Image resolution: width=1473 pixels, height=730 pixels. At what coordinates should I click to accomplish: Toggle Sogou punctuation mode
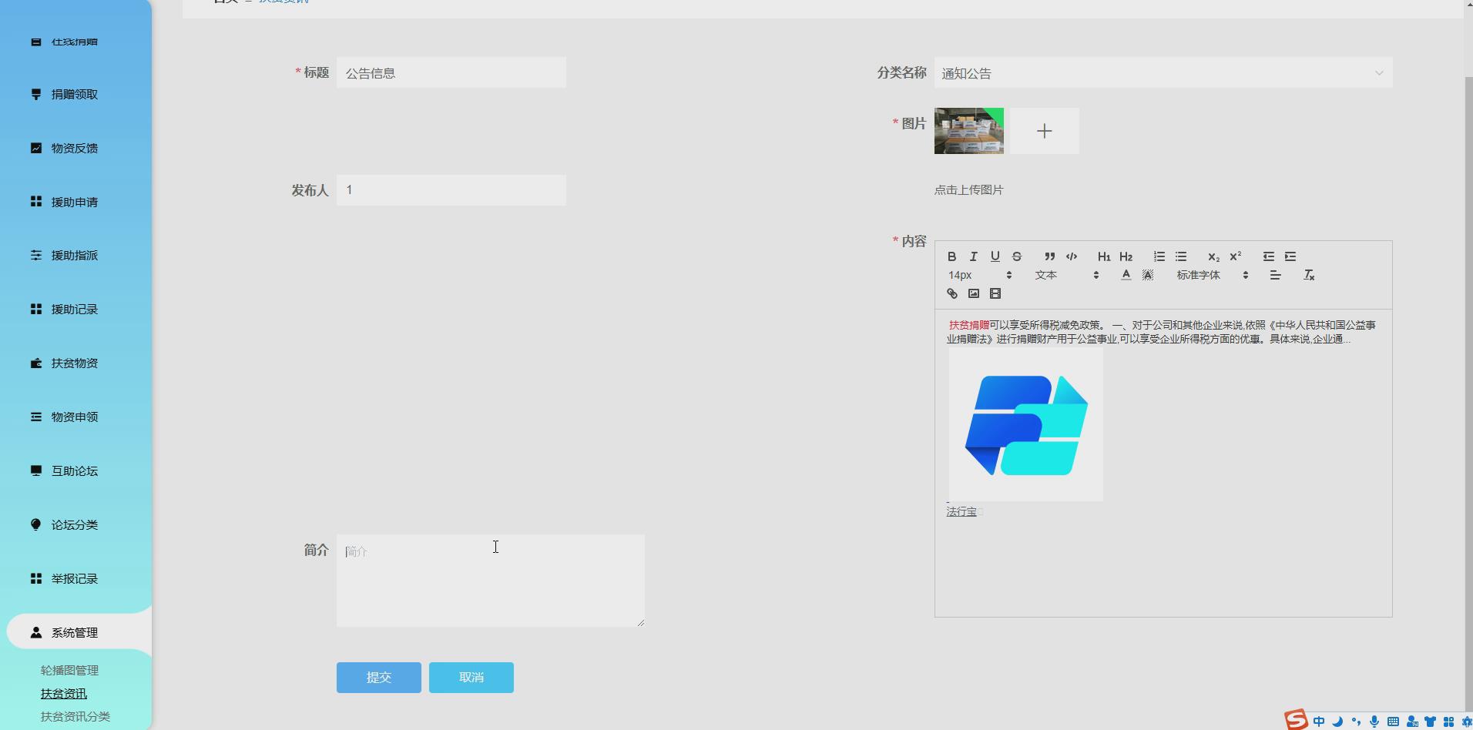coord(1356,722)
